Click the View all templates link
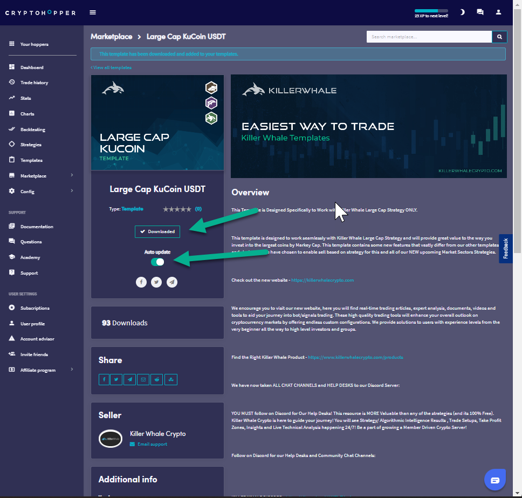Image resolution: width=522 pixels, height=498 pixels. click(x=111, y=67)
